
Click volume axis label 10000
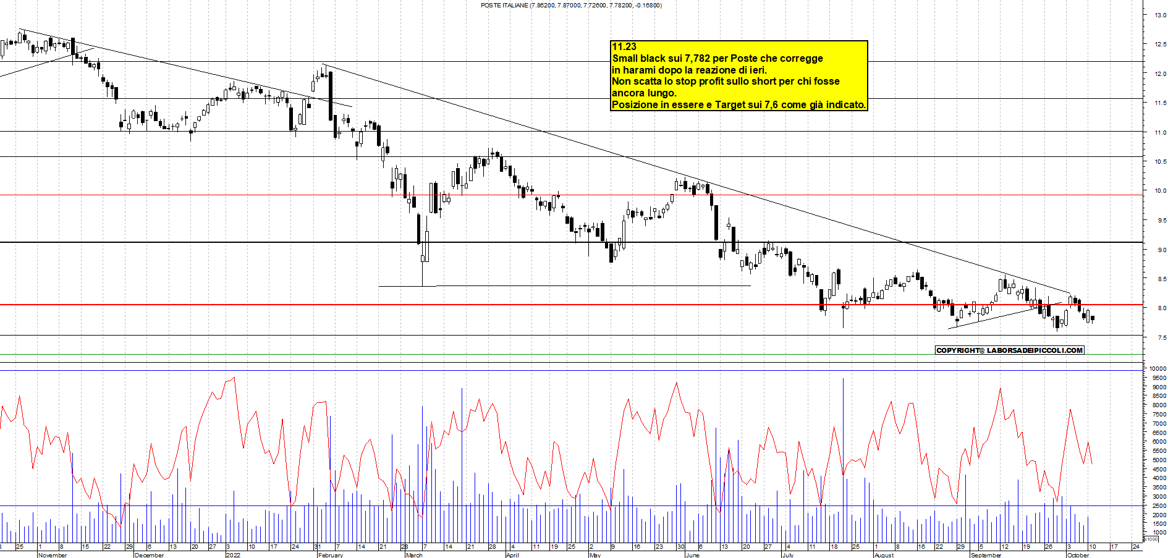[x=1157, y=369]
